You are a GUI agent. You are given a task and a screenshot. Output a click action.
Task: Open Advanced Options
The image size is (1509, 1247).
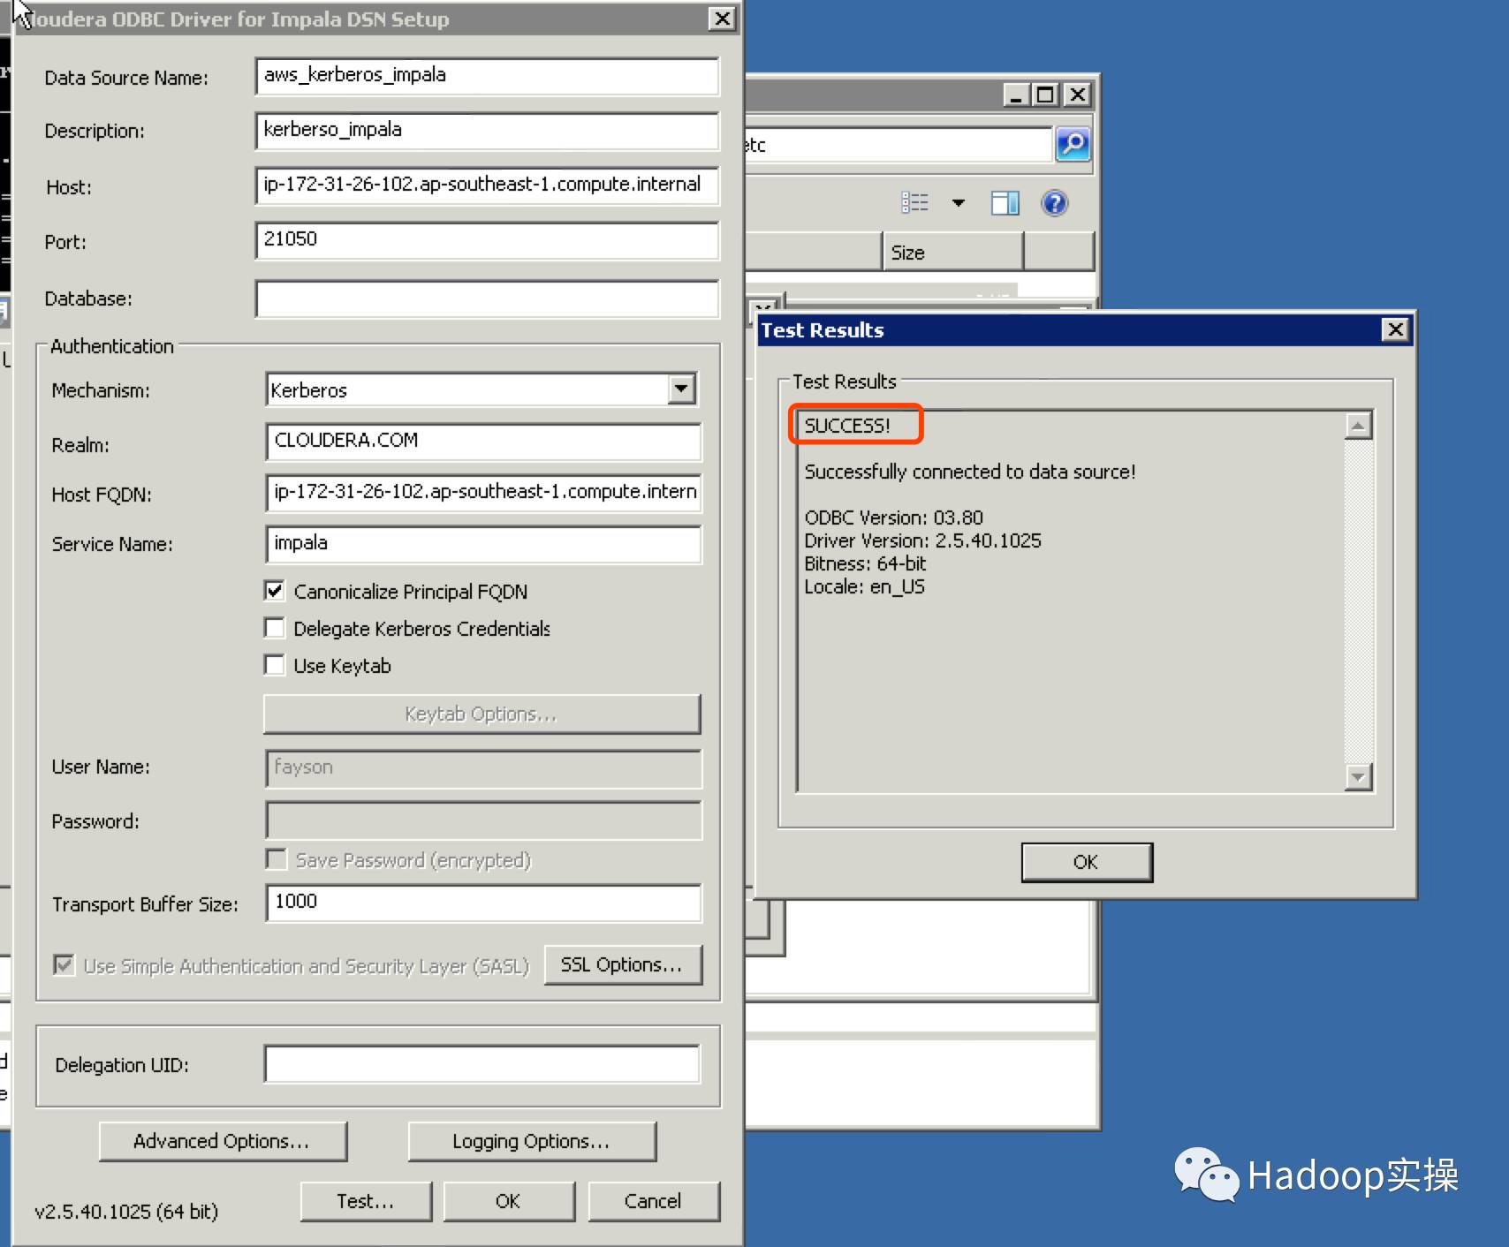coord(223,1141)
